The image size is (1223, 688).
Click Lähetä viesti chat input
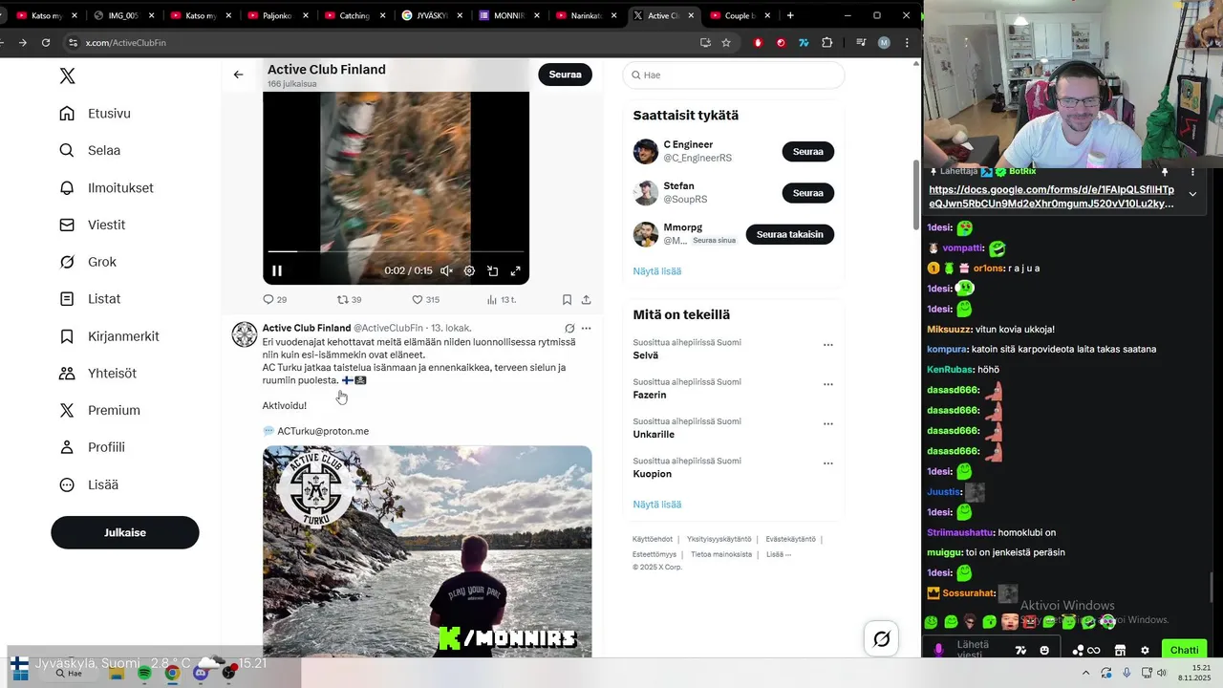pos(981,650)
